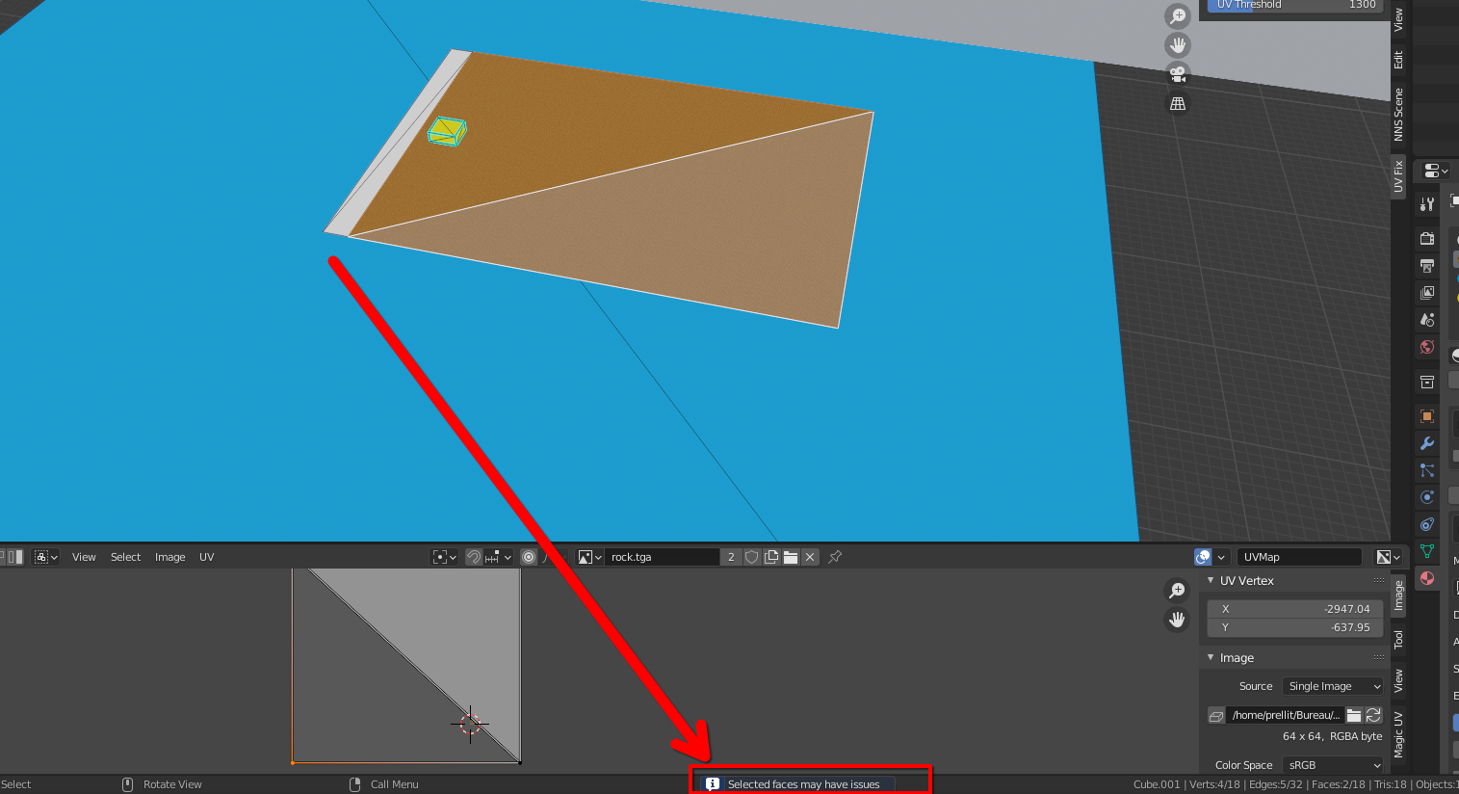Switch to the Output properties tab

pos(1426,266)
